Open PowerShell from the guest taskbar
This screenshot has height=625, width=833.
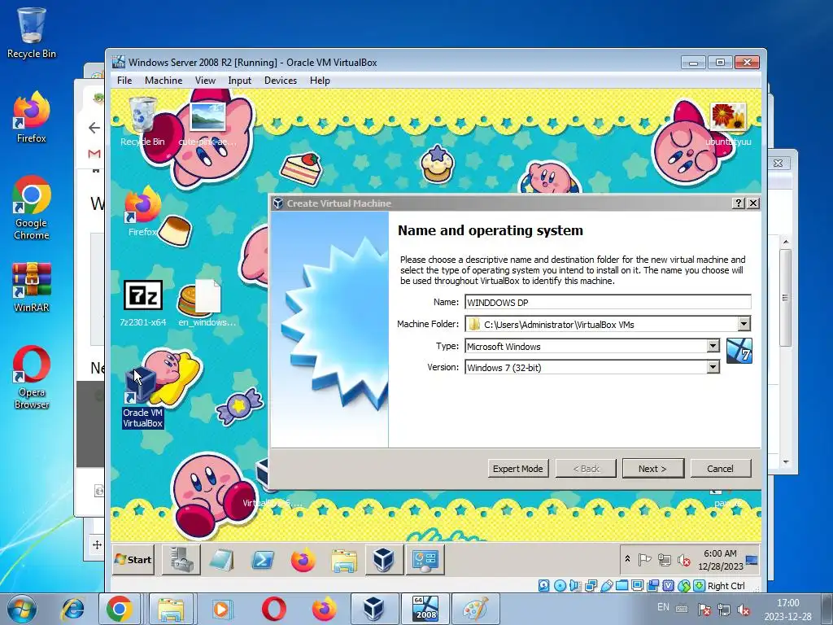pos(263,560)
